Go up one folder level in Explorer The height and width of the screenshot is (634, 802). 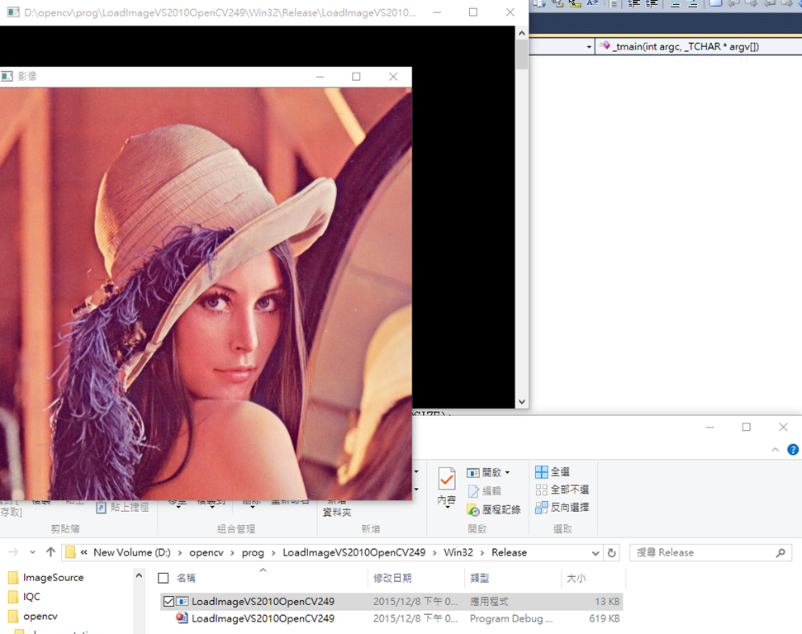(x=50, y=552)
